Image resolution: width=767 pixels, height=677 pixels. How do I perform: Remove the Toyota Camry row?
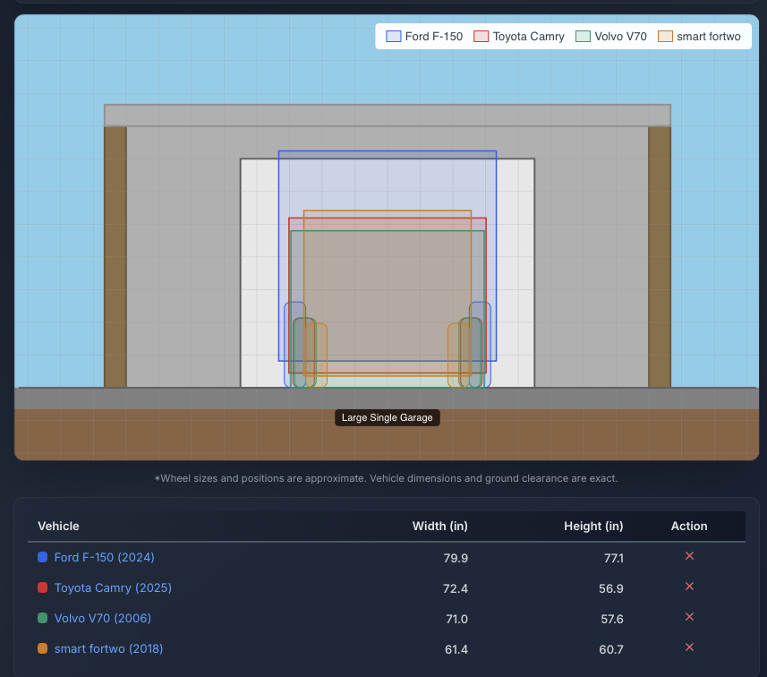(689, 587)
